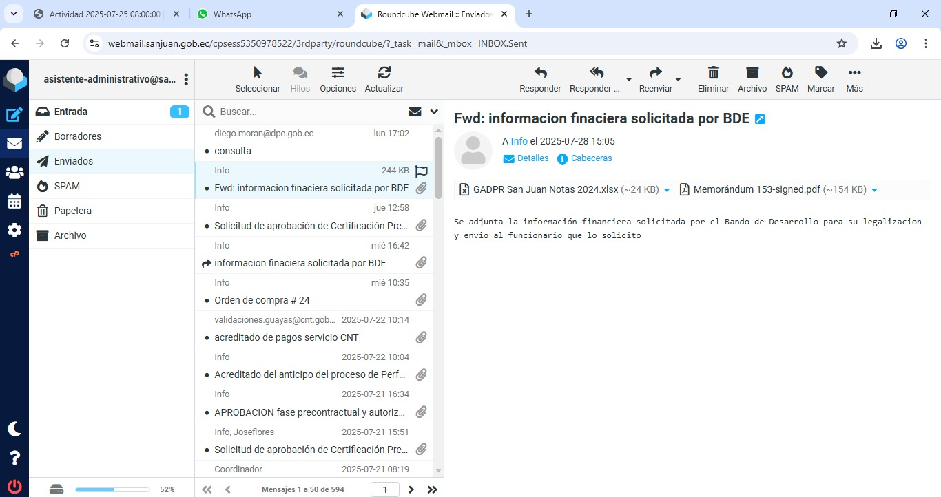Click the Marcar tag icon
The image size is (941, 497).
click(x=820, y=73)
